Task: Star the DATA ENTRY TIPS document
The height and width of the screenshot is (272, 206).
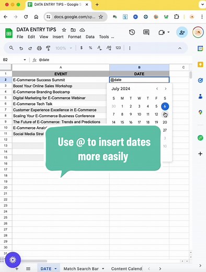Action: [64, 30]
